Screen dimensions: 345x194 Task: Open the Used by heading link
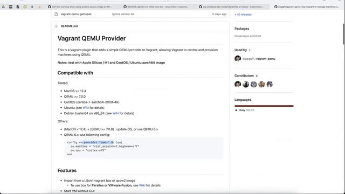click(240, 50)
